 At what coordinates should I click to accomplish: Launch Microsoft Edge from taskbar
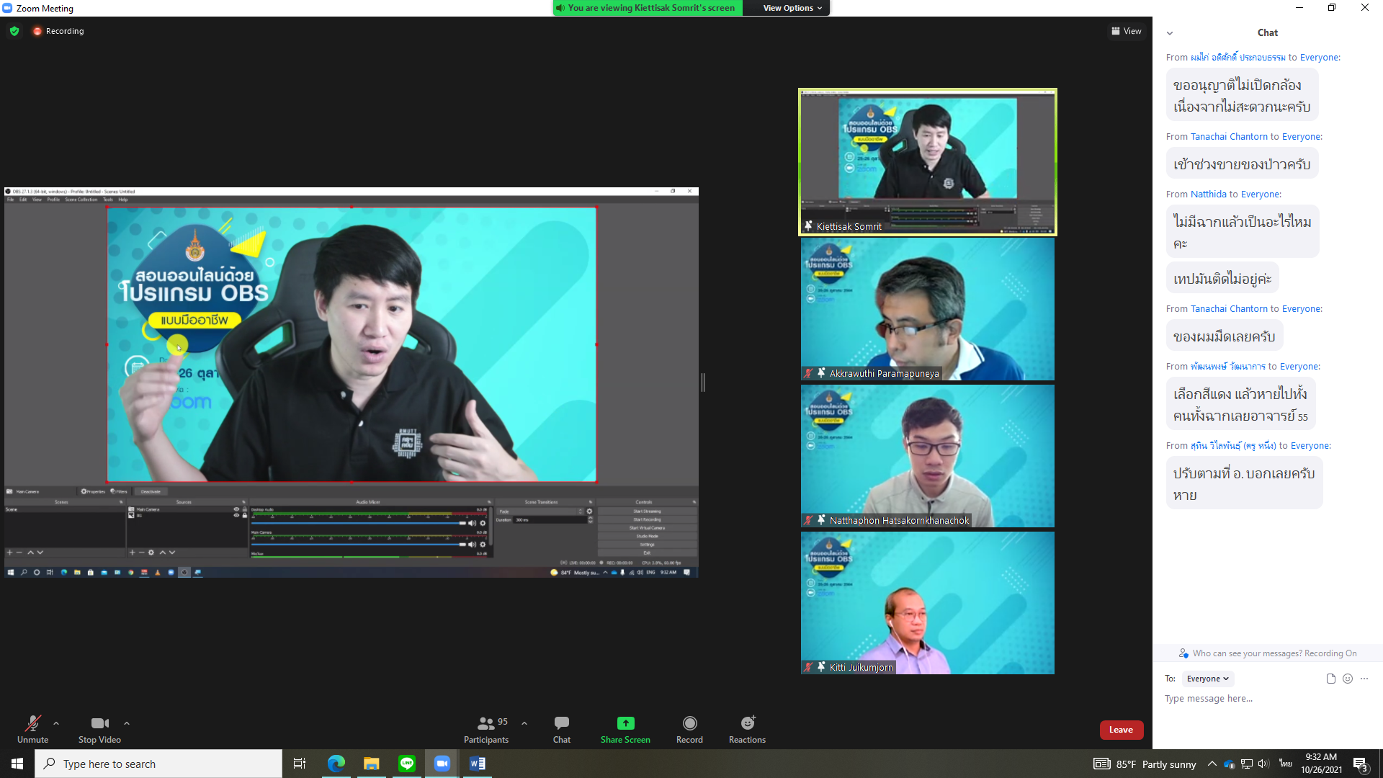click(336, 764)
